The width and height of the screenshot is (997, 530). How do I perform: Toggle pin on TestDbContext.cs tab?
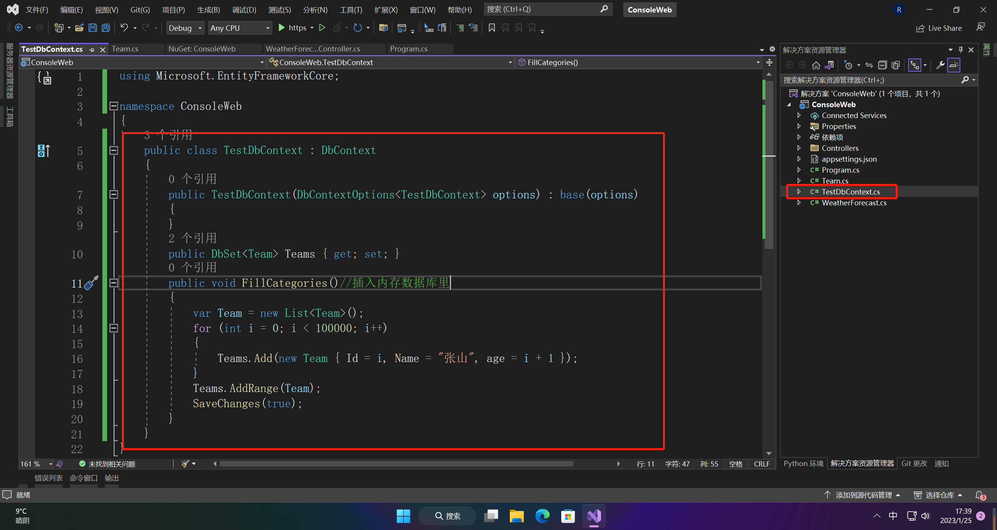click(92, 49)
